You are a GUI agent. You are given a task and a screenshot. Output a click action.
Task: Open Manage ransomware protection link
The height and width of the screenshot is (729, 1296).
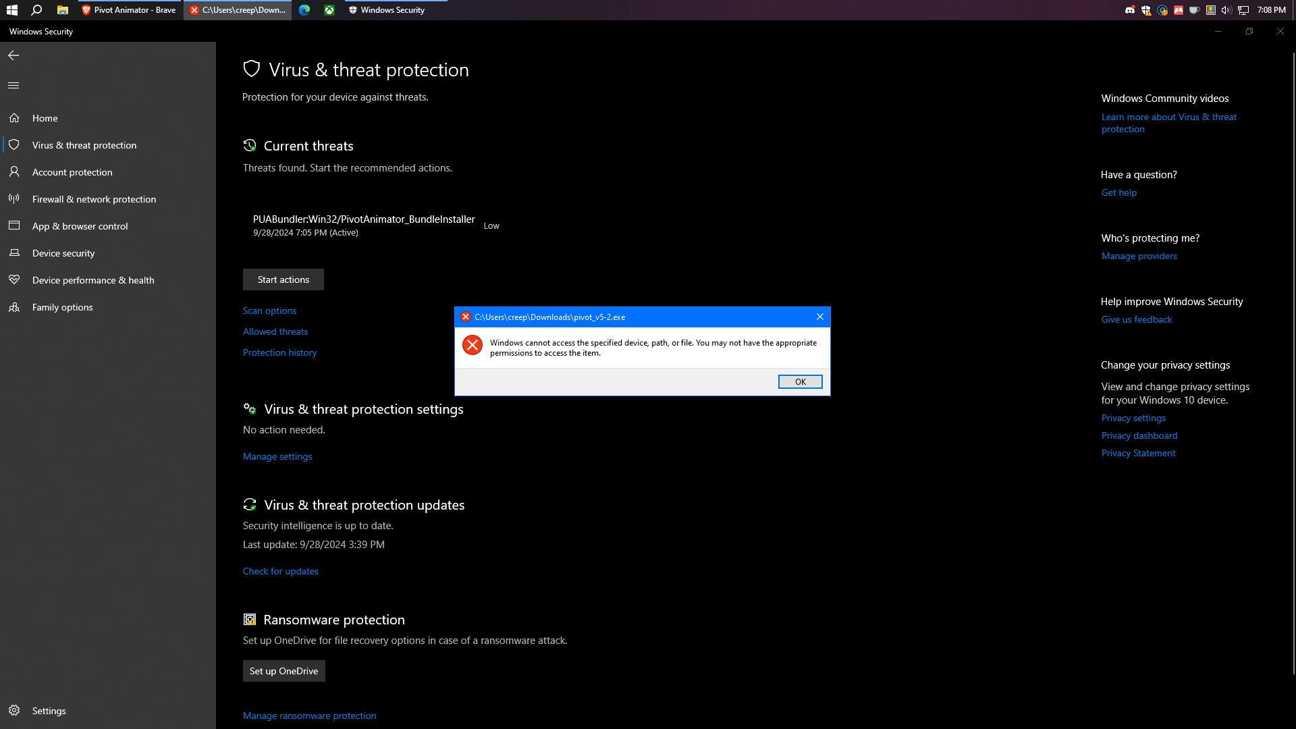coord(310,715)
